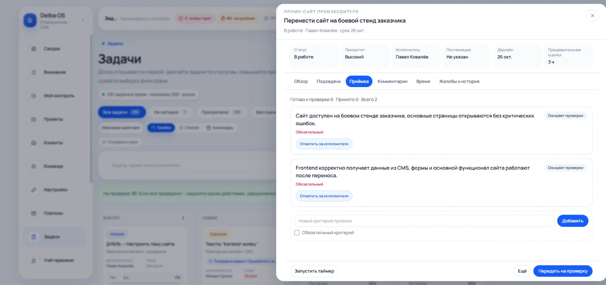Go to the Комментарии tab
The width and height of the screenshot is (606, 285).
(393, 81)
